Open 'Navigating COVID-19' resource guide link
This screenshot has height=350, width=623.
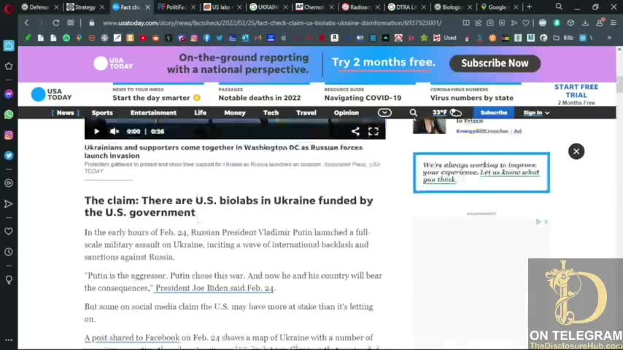(363, 98)
